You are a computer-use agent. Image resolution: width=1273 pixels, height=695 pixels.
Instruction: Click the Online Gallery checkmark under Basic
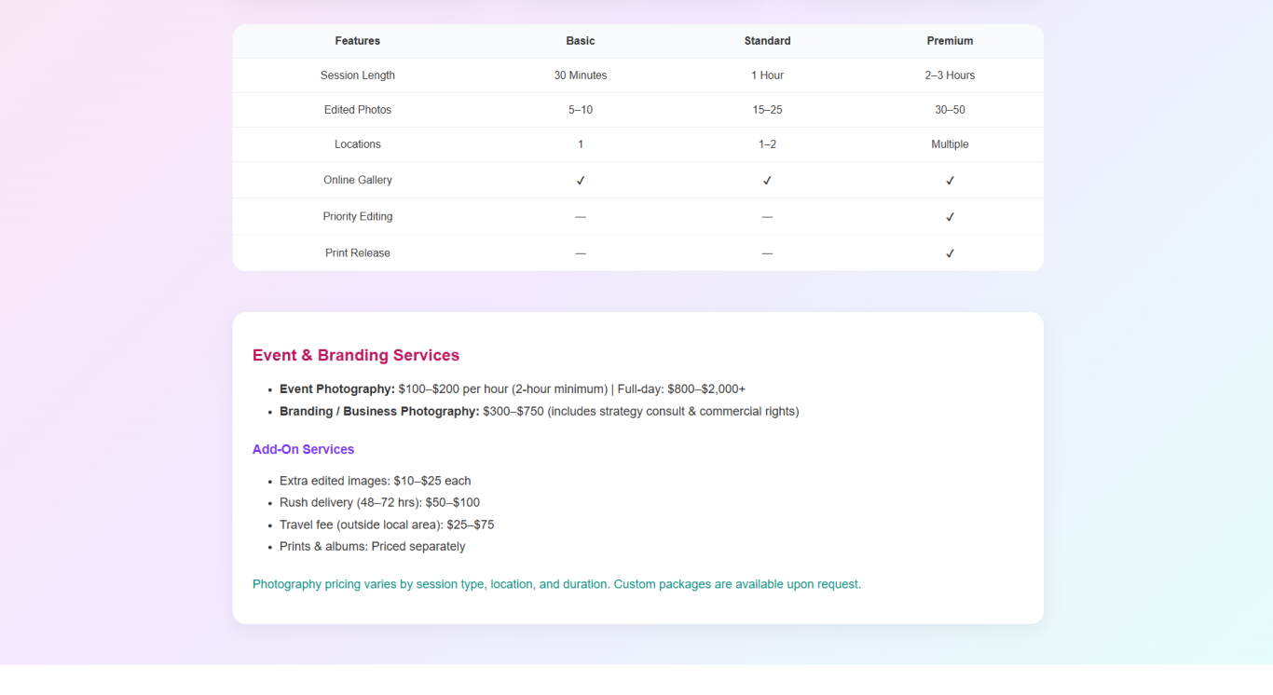point(581,181)
